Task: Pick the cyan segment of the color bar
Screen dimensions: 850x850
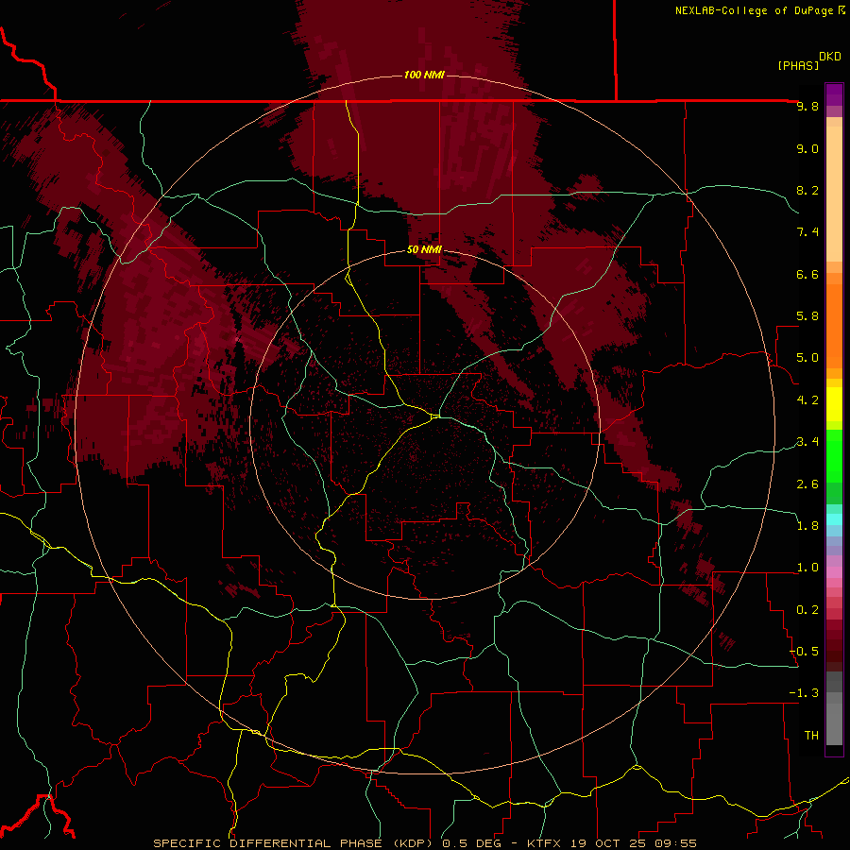Action: [x=834, y=519]
